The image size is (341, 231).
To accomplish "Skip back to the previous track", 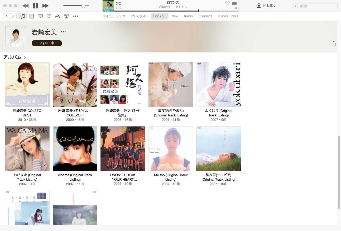I will click(25, 6).
